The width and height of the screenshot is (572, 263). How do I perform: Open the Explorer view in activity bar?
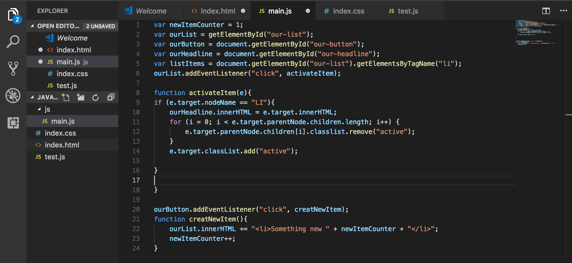tap(13, 15)
